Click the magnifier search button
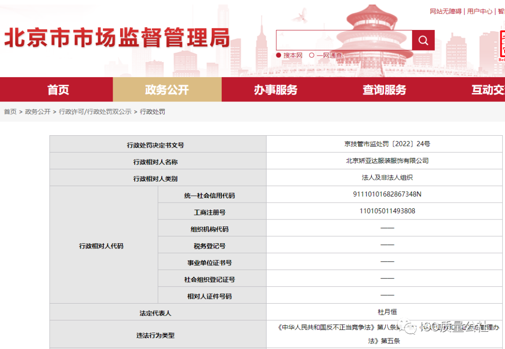 [x=423, y=40]
